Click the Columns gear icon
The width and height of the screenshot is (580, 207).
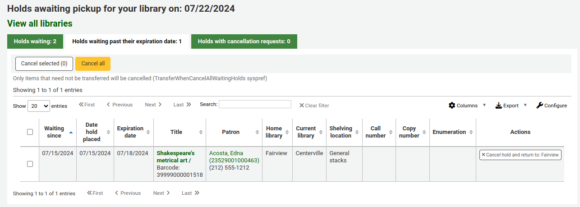452,106
